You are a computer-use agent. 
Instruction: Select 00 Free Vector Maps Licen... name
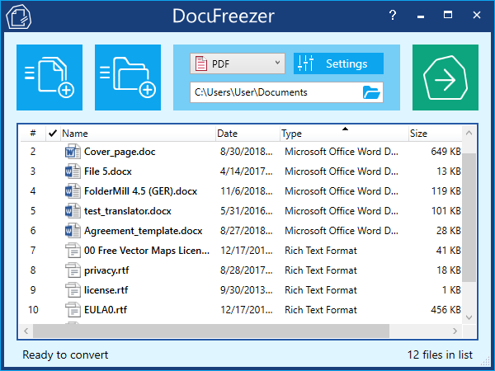click(x=147, y=251)
